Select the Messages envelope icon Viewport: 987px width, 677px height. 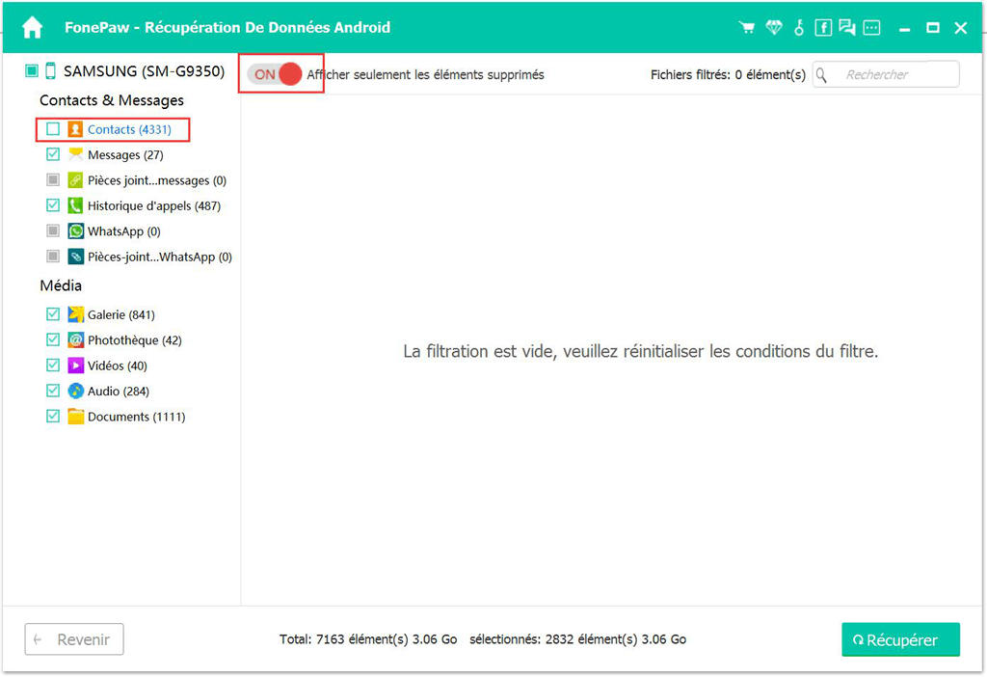75,154
